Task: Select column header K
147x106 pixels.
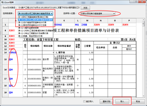Action: click(x=64, y=20)
